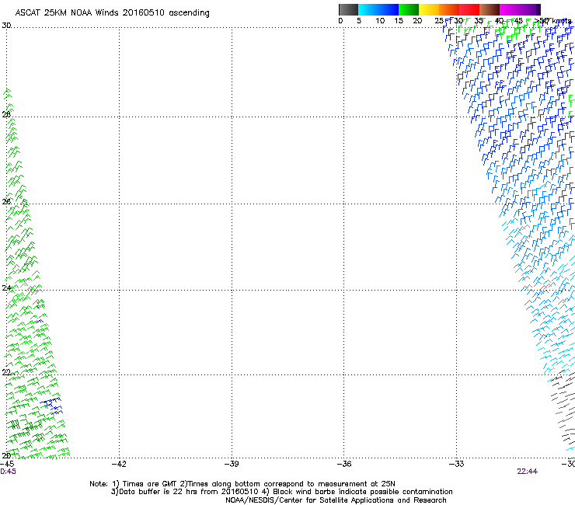The height and width of the screenshot is (505, 575).
Task: Select latitude axis label 30
Action: pos(6,26)
